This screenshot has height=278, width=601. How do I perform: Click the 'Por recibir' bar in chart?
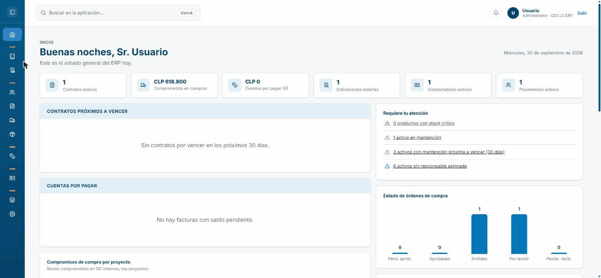coord(519,234)
